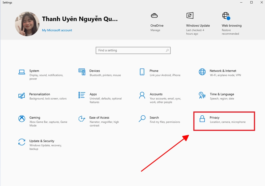Viewport: 265px width, 186px height.
Task: Click the Accounts person icon
Action: [x=142, y=95]
